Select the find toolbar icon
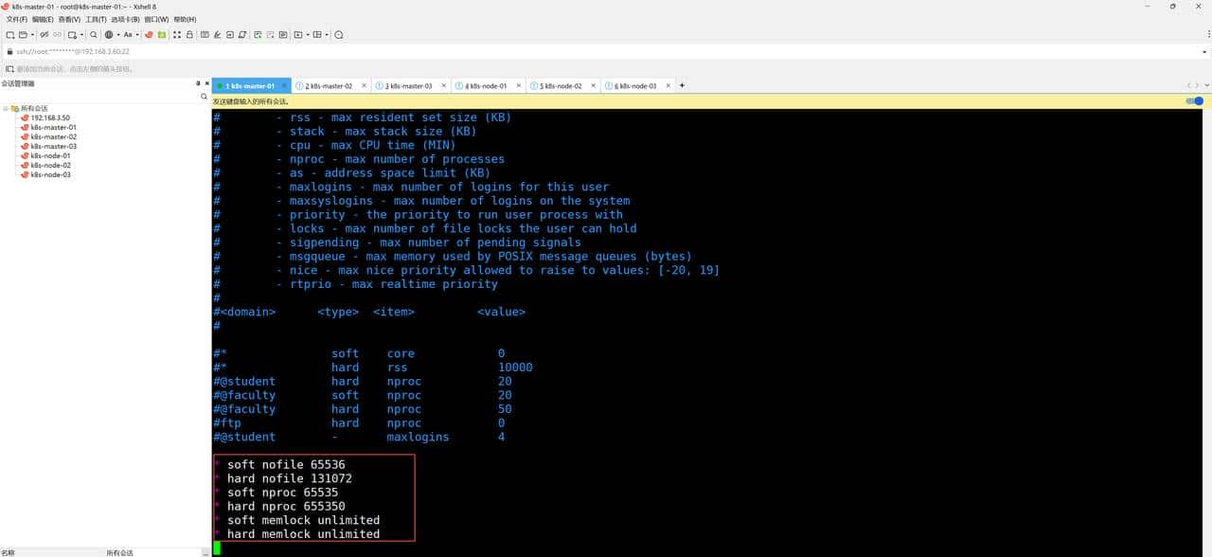The width and height of the screenshot is (1212, 557). point(93,34)
